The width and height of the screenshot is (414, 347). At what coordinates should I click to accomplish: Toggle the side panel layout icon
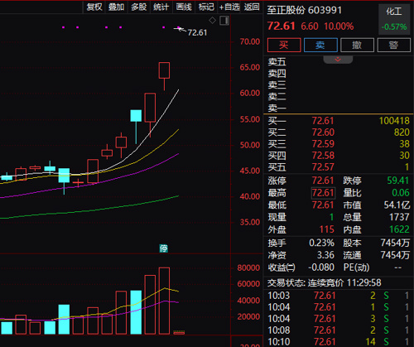224,21
